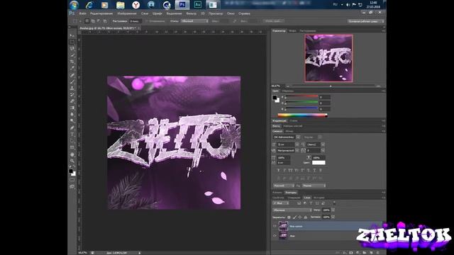Click the Link layers icon
The image size is (454, 255).
[338, 253]
